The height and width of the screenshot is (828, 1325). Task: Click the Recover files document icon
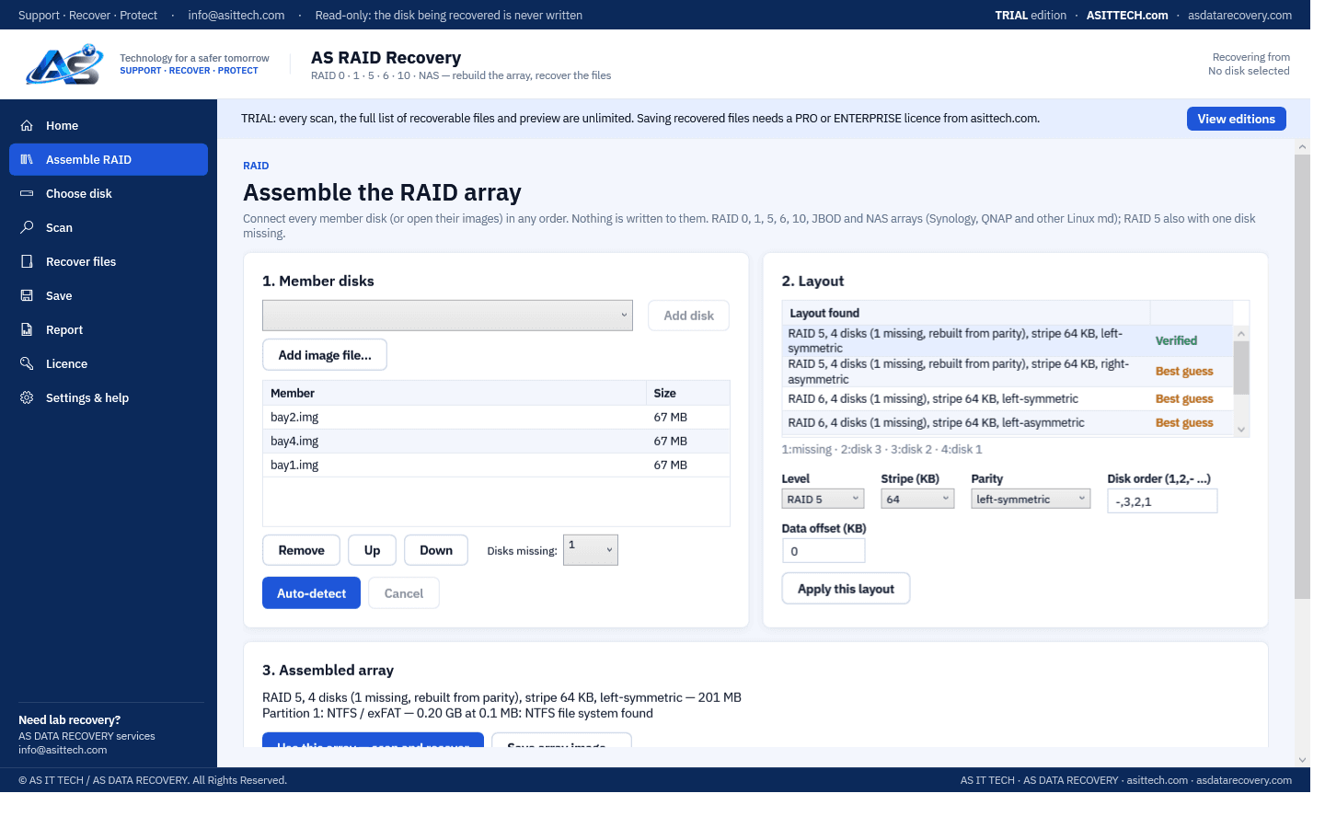(27, 261)
